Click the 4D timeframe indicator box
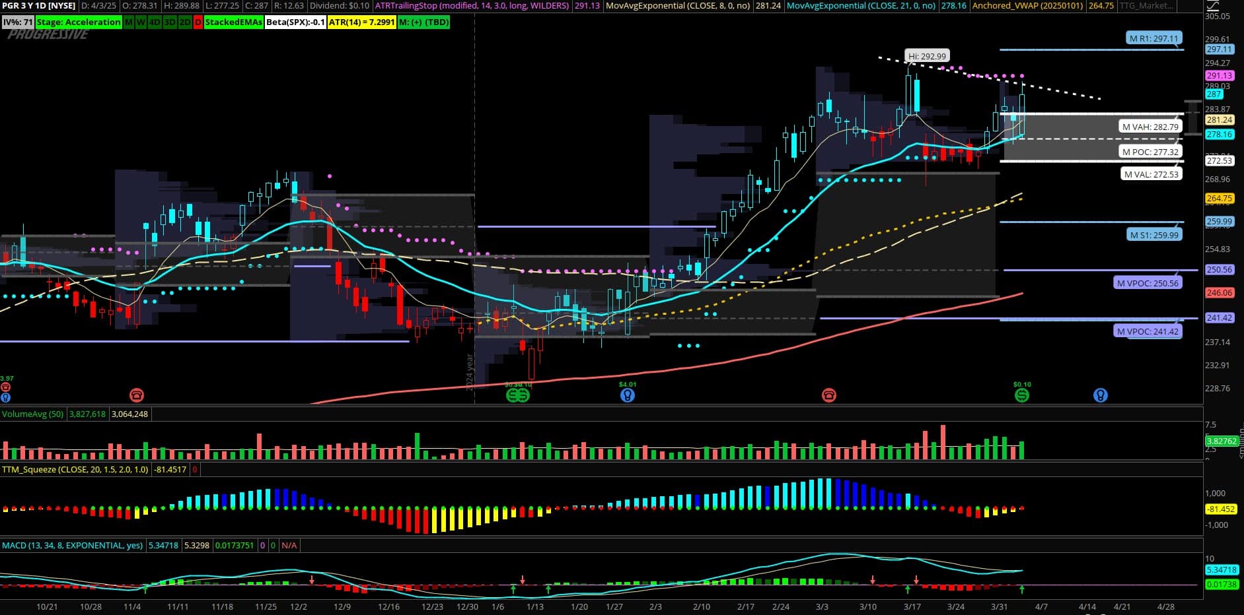Screen dimensions: 1244x615 (155, 22)
